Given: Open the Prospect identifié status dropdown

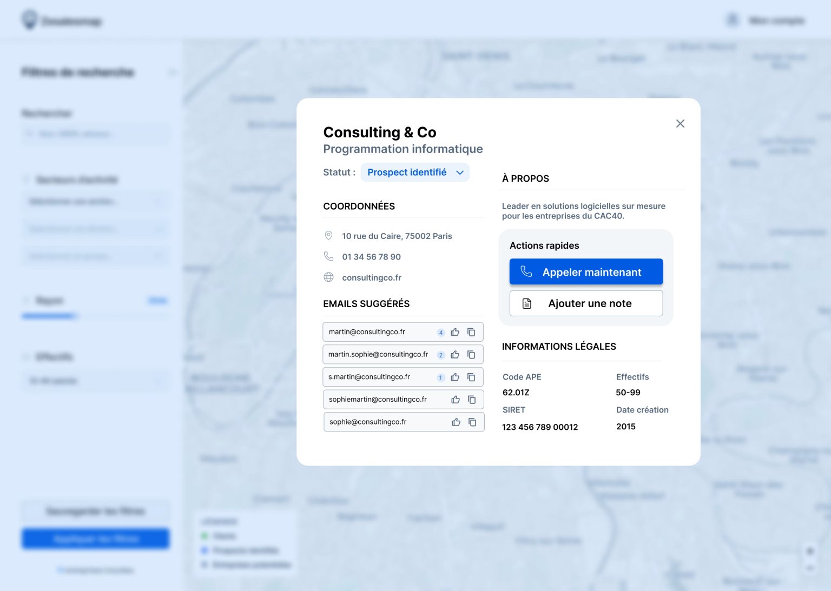Looking at the screenshot, I should point(415,172).
